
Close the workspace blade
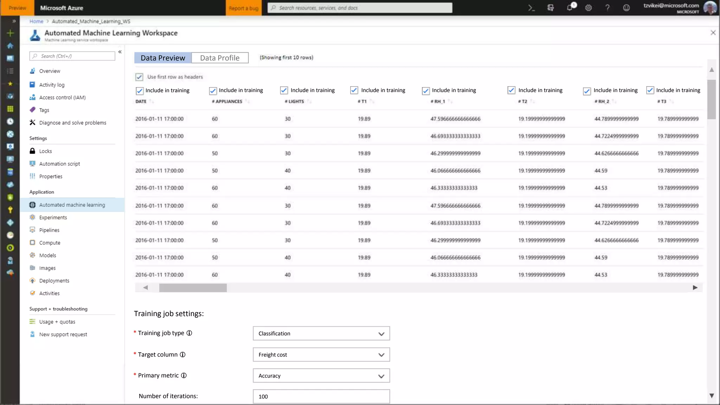point(713,33)
